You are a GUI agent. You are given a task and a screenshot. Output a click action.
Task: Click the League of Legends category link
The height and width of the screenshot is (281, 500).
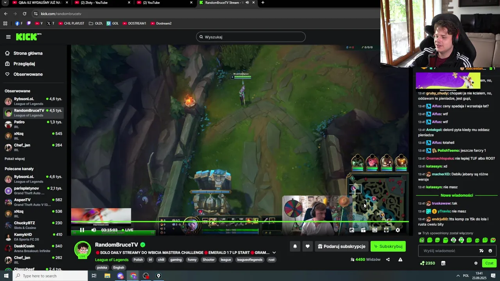[112, 260]
